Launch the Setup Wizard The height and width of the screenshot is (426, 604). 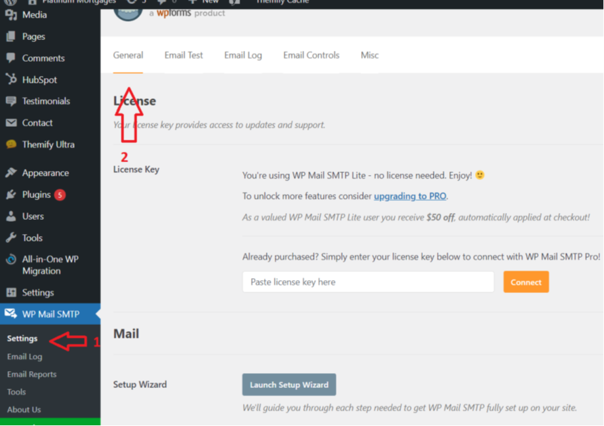289,385
